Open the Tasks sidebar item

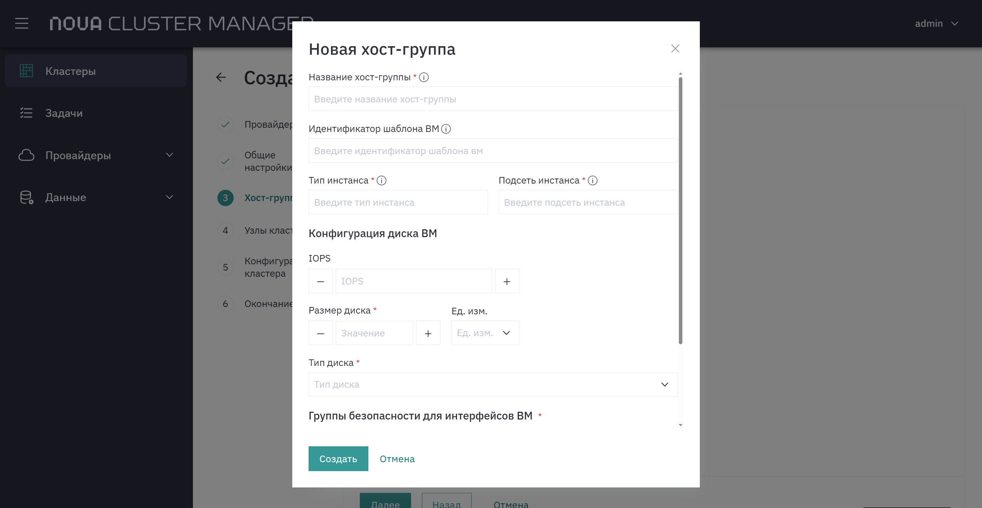coord(96,113)
